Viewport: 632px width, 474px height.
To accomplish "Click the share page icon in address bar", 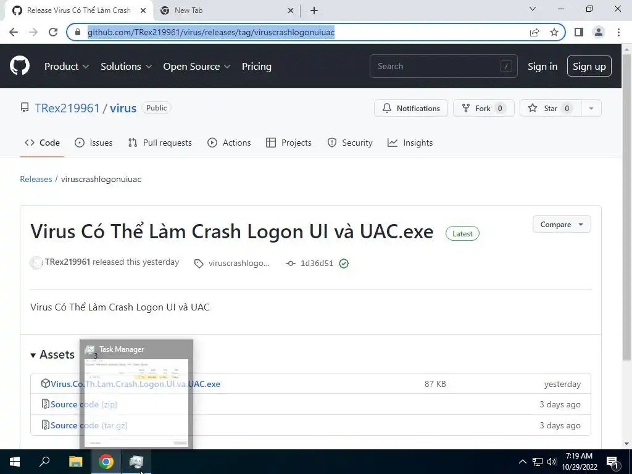I will pyautogui.click(x=534, y=32).
